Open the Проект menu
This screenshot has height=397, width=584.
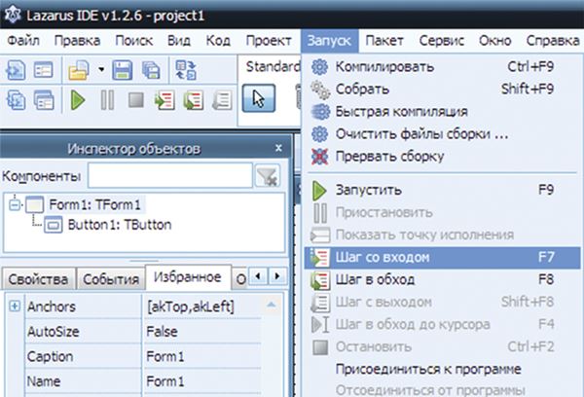tap(269, 41)
